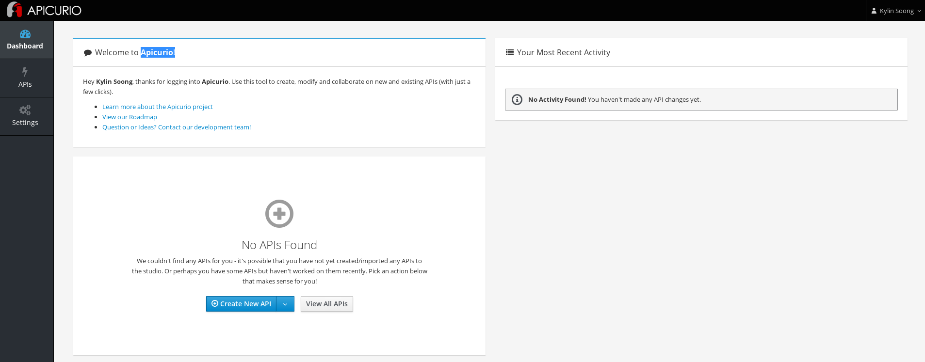925x362 pixels.
Task: Click the user avatar icon in header
Action: 874,11
